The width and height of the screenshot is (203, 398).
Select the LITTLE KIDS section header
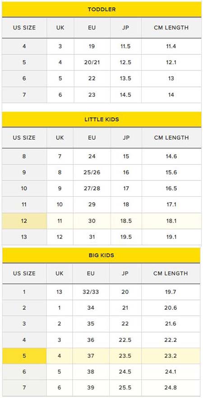pos(101,119)
